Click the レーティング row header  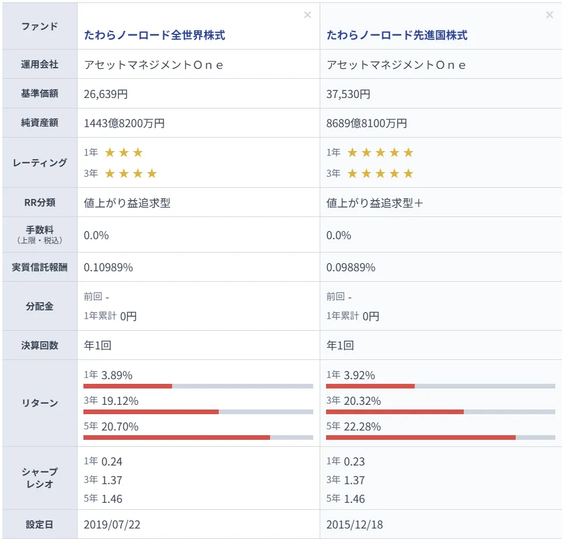click(x=40, y=163)
